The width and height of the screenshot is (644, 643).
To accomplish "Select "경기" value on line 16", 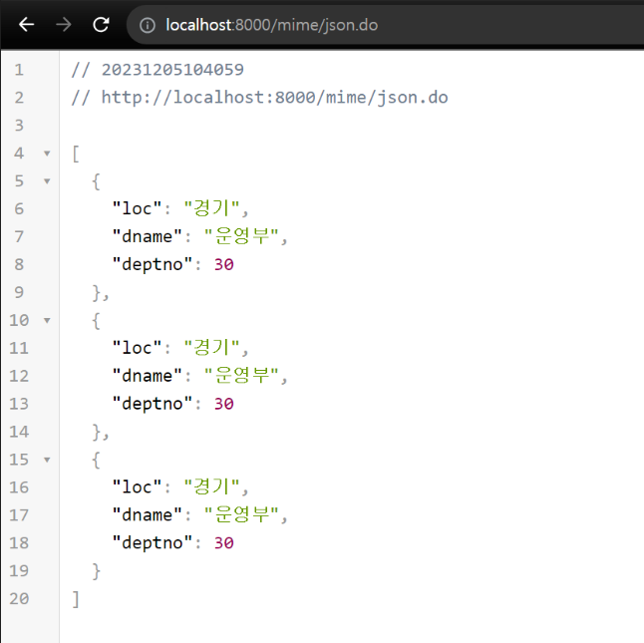I will coord(212,486).
